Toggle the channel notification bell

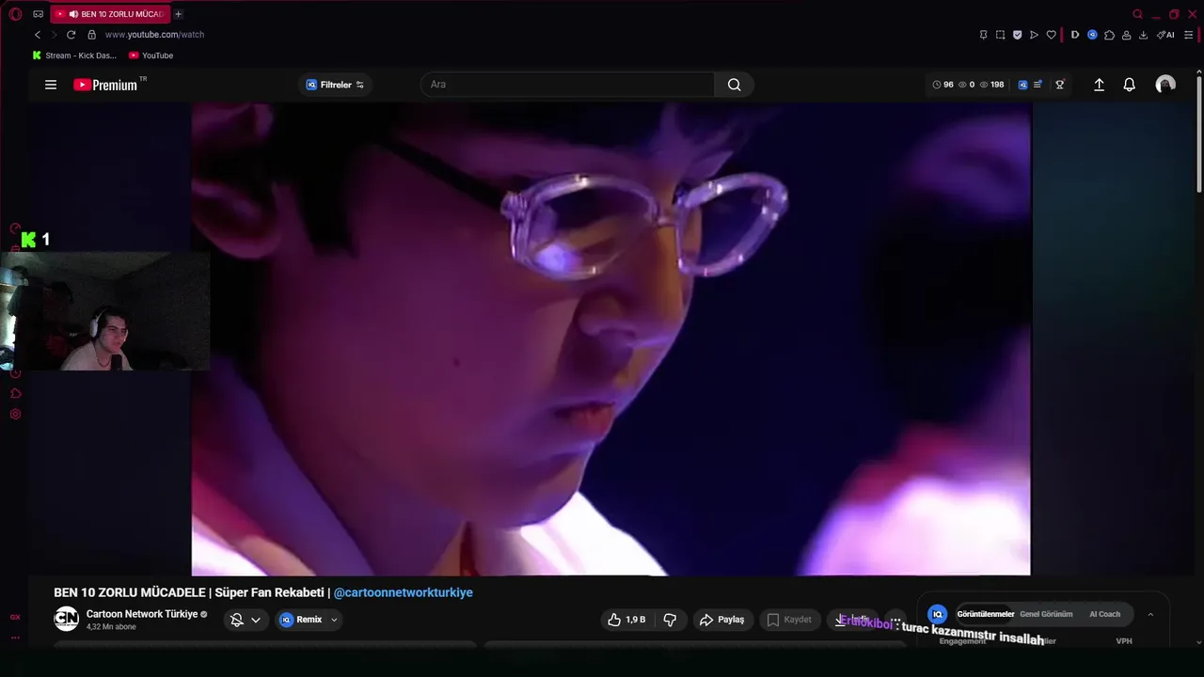[x=237, y=620]
